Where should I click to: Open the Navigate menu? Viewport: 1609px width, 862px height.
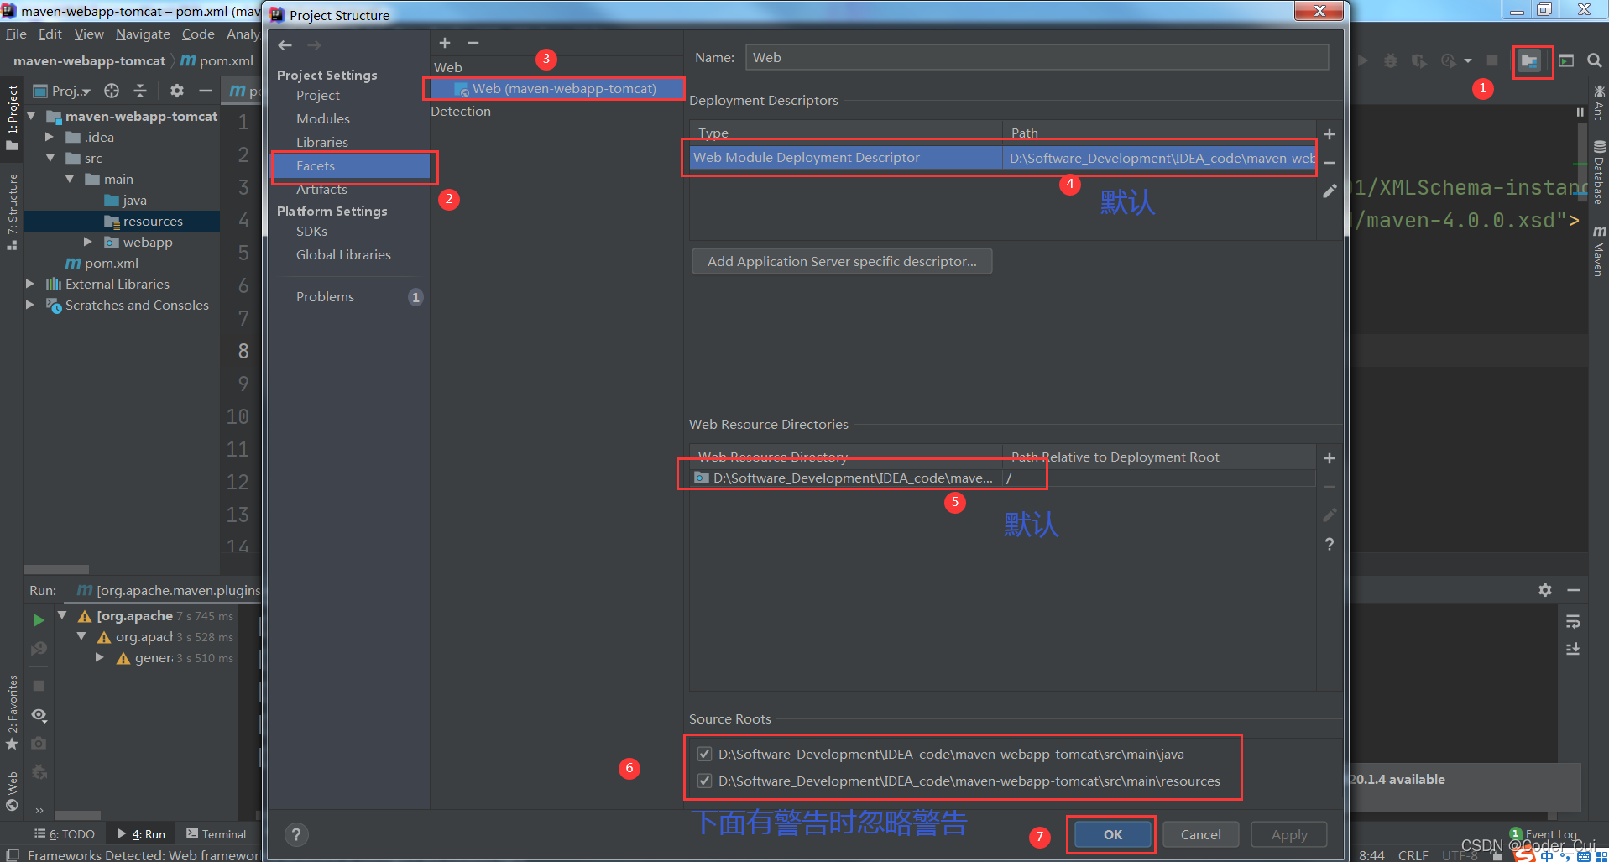click(x=143, y=34)
